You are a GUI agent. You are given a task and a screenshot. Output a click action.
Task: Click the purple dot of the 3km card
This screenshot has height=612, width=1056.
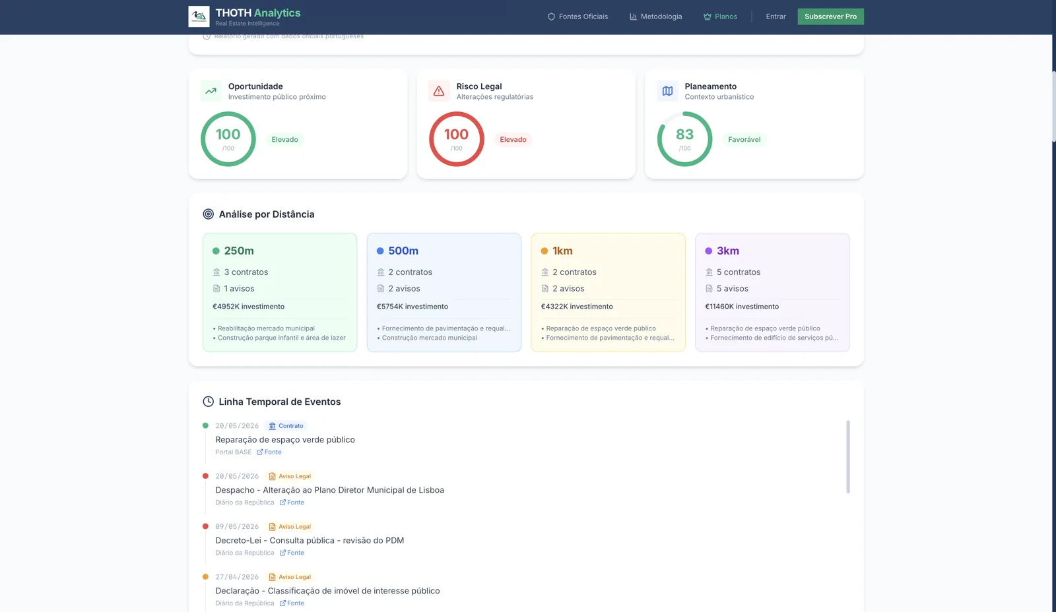click(709, 251)
